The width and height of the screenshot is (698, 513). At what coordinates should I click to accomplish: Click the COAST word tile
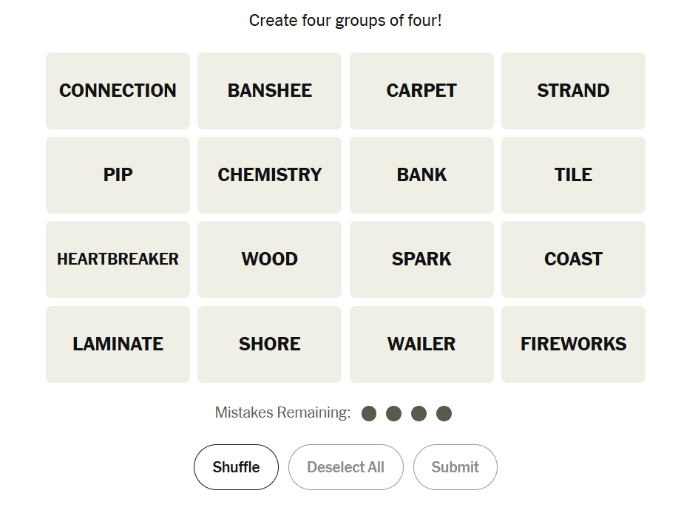click(573, 259)
